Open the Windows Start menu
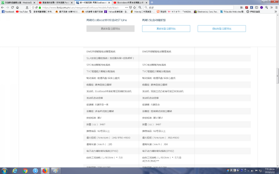Screen dimensions: 279x174 point(4,171)
